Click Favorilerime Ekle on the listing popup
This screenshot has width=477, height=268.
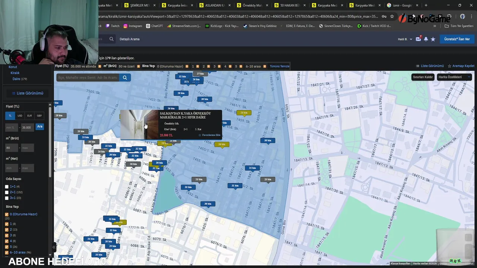coord(209,135)
